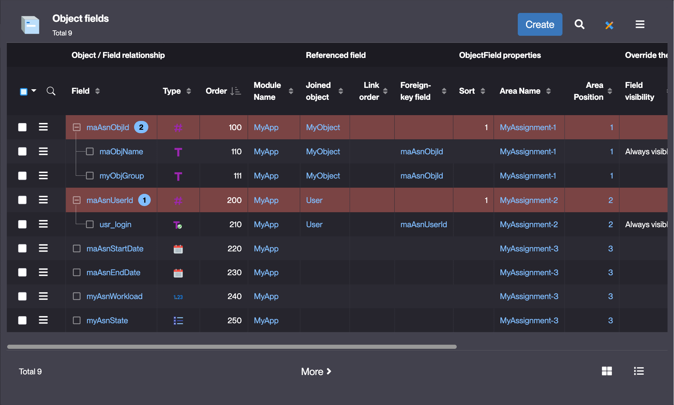Click the column filter search icon
Image resolution: width=674 pixels, height=405 pixels.
click(51, 91)
